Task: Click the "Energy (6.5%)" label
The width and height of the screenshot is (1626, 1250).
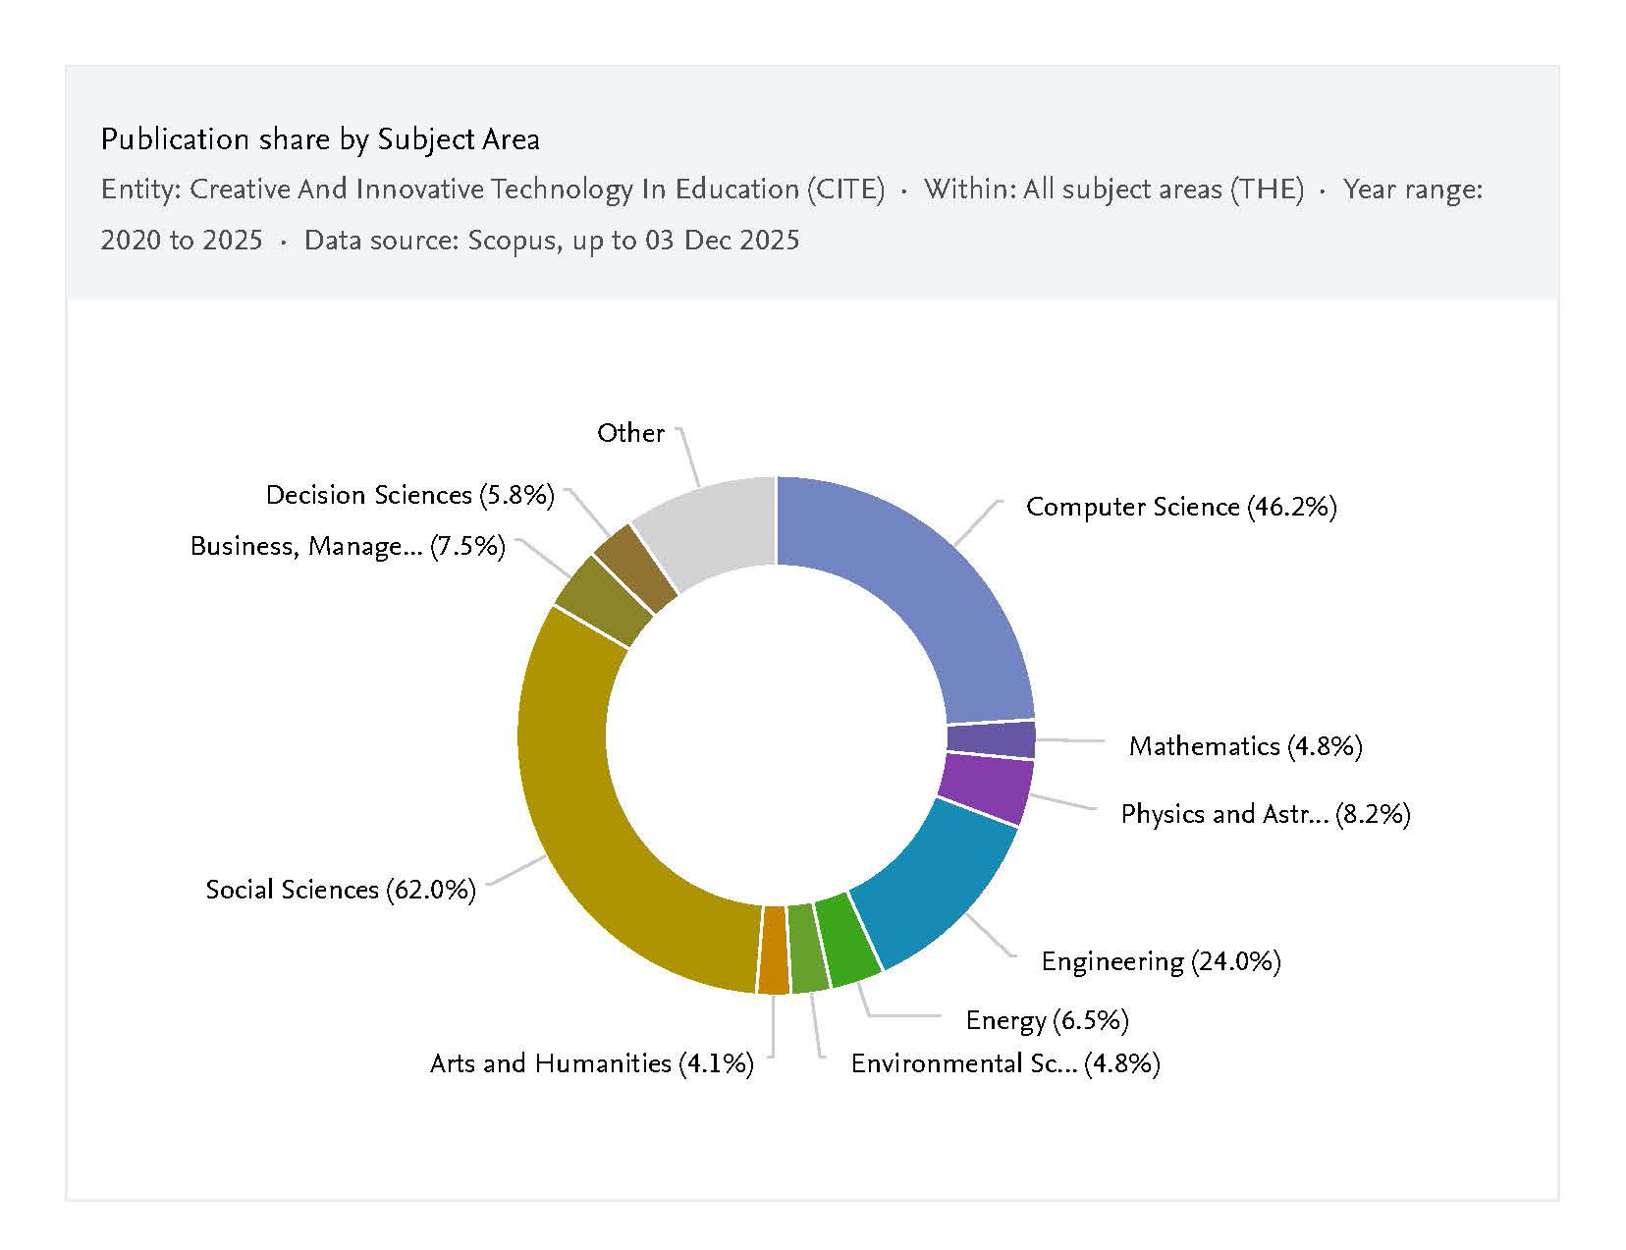Action: [x=1047, y=1020]
